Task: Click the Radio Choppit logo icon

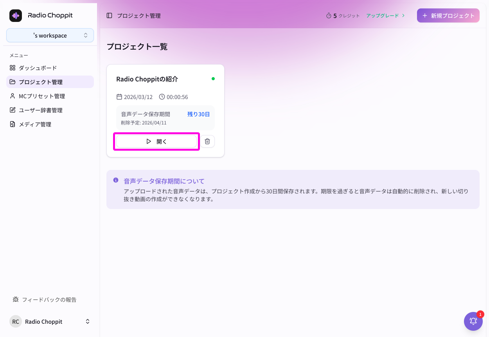Action: pos(16,16)
